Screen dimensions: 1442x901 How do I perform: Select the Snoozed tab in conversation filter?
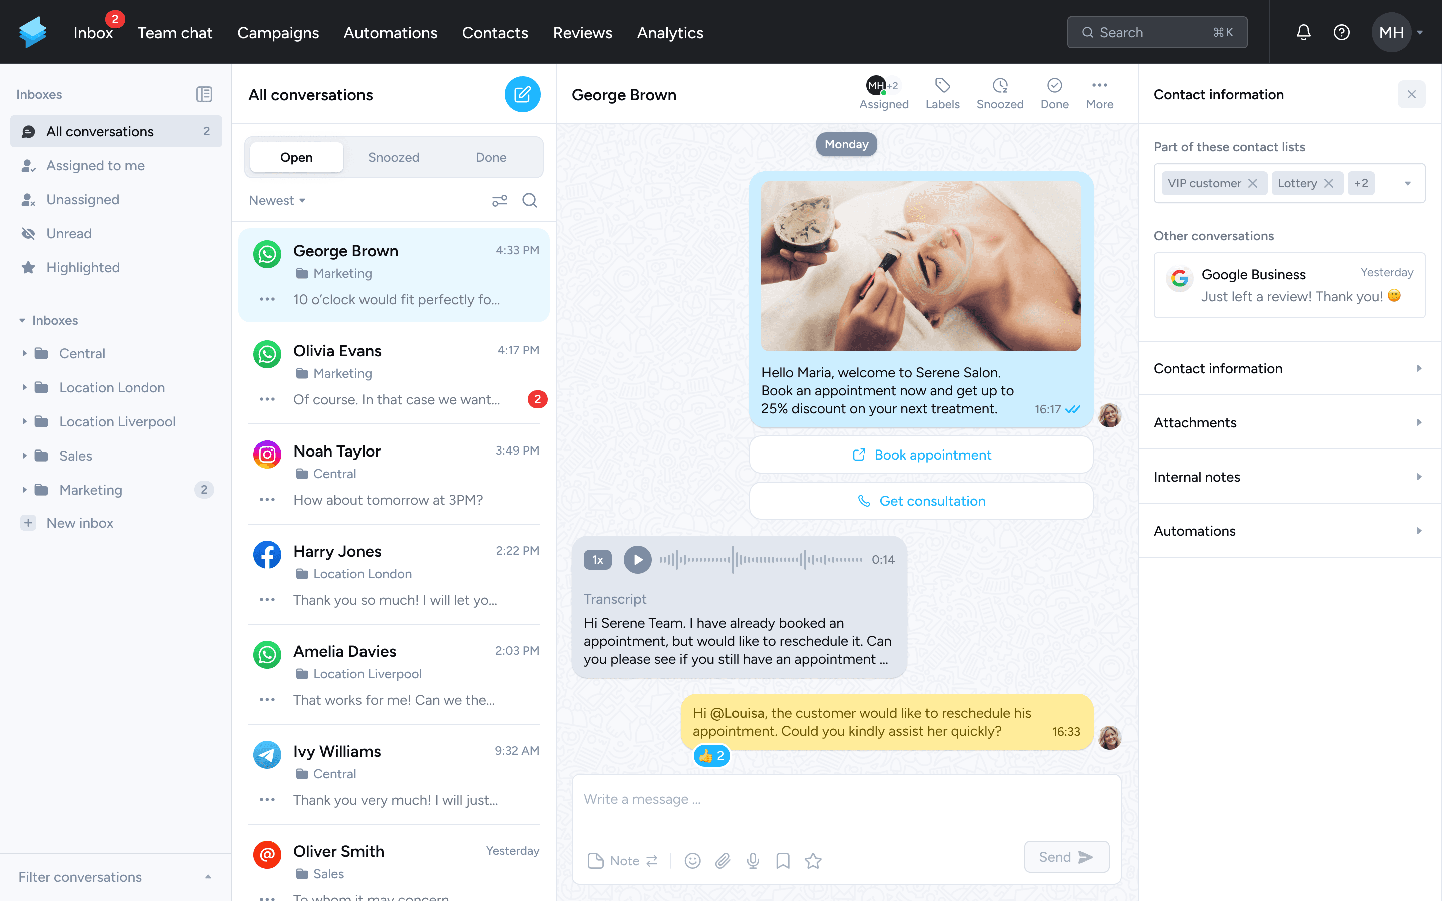coord(394,157)
